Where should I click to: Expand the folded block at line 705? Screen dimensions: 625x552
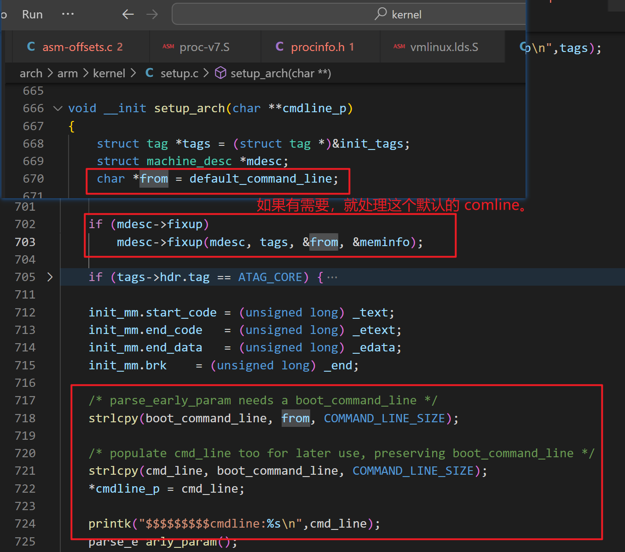tap(50, 277)
